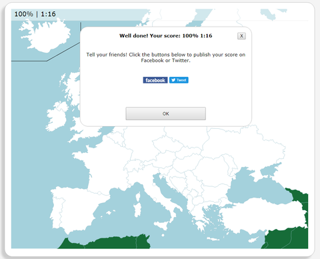The width and height of the screenshot is (320, 259).
Task: Select Cyprus island on the map
Action: (x=253, y=240)
